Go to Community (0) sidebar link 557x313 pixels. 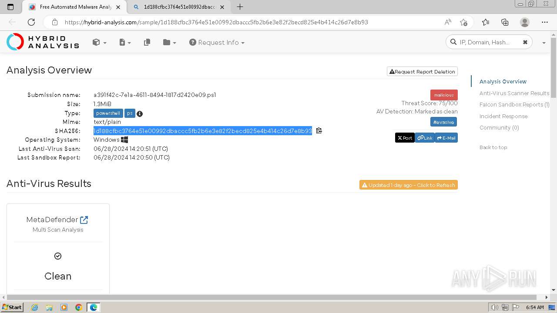coord(499,127)
